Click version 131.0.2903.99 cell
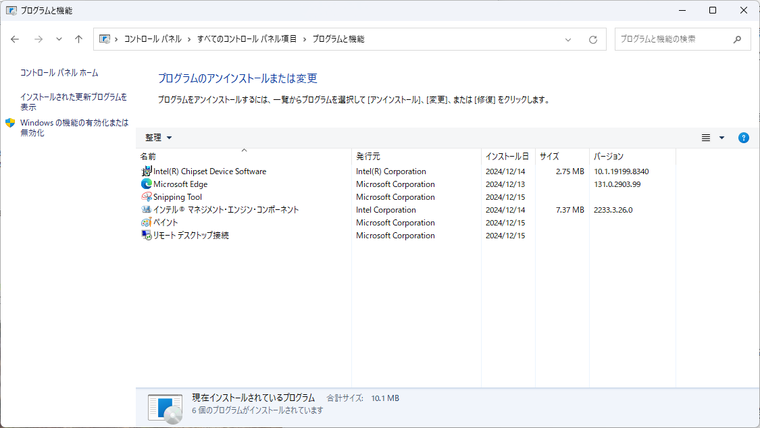The image size is (760, 428). tap(617, 184)
